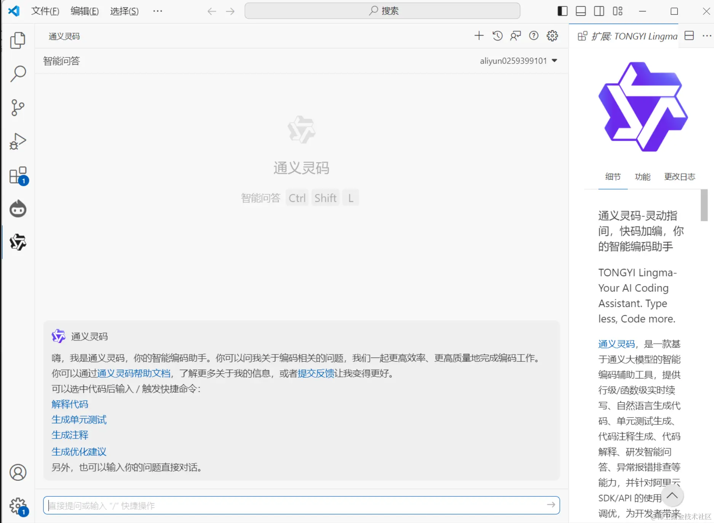The height and width of the screenshot is (523, 714).
Task: Switch to the 功能 tab
Action: pos(643,177)
